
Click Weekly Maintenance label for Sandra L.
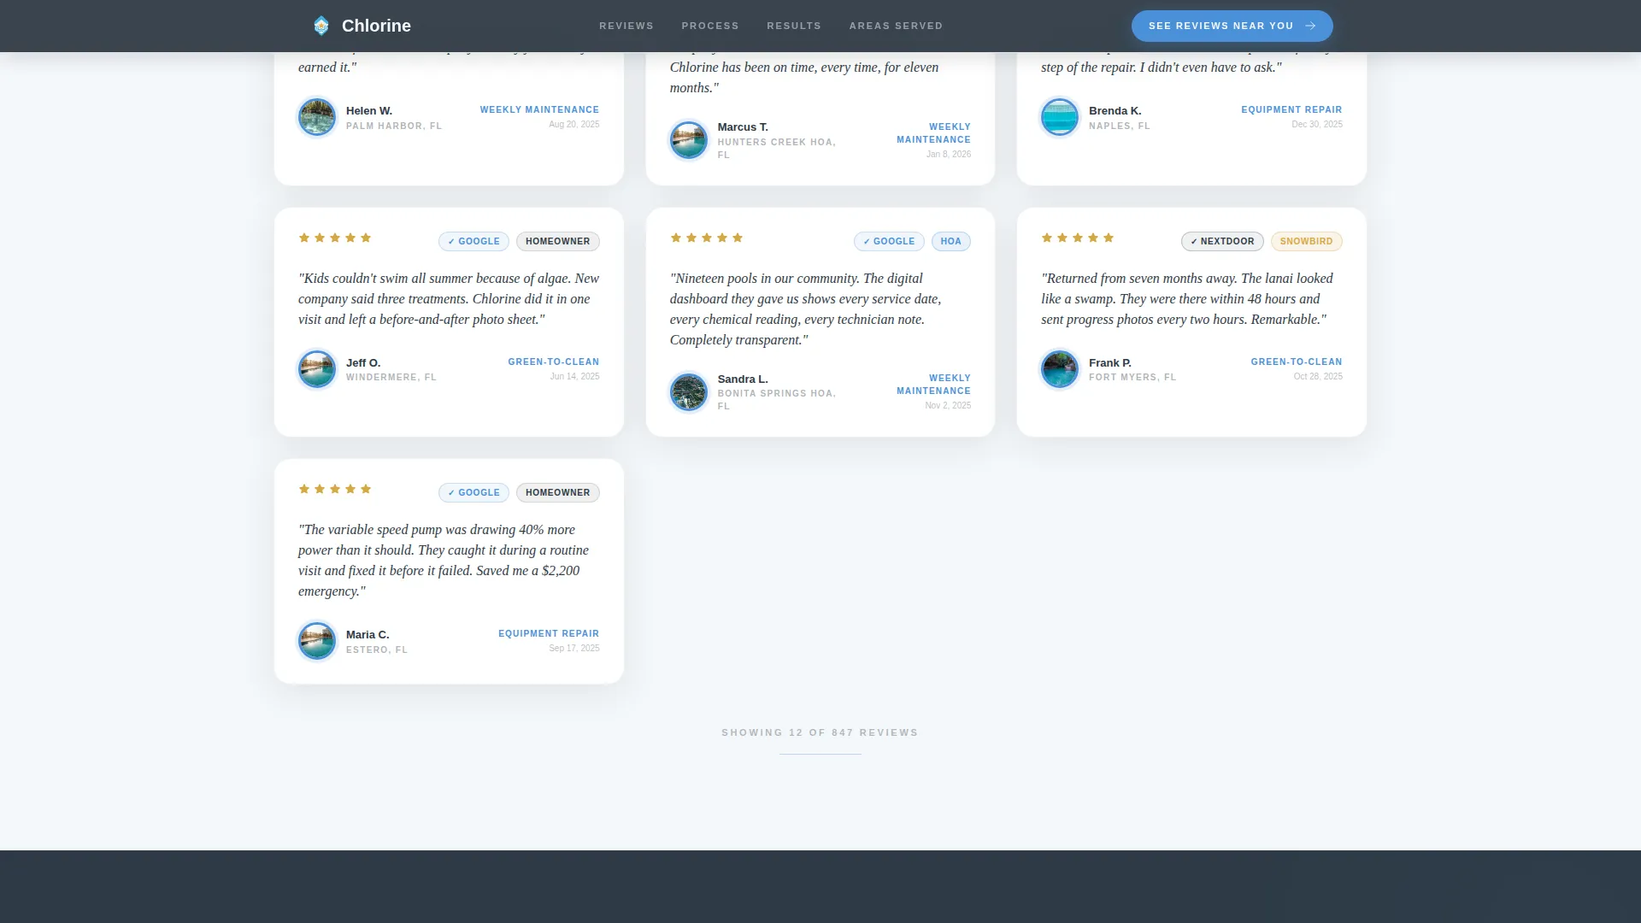[x=933, y=385]
